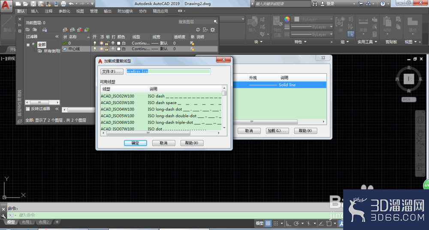The width and height of the screenshot is (429, 230).
Task: Click 帮助(H) in the load linetype dialog
Action: point(192,143)
